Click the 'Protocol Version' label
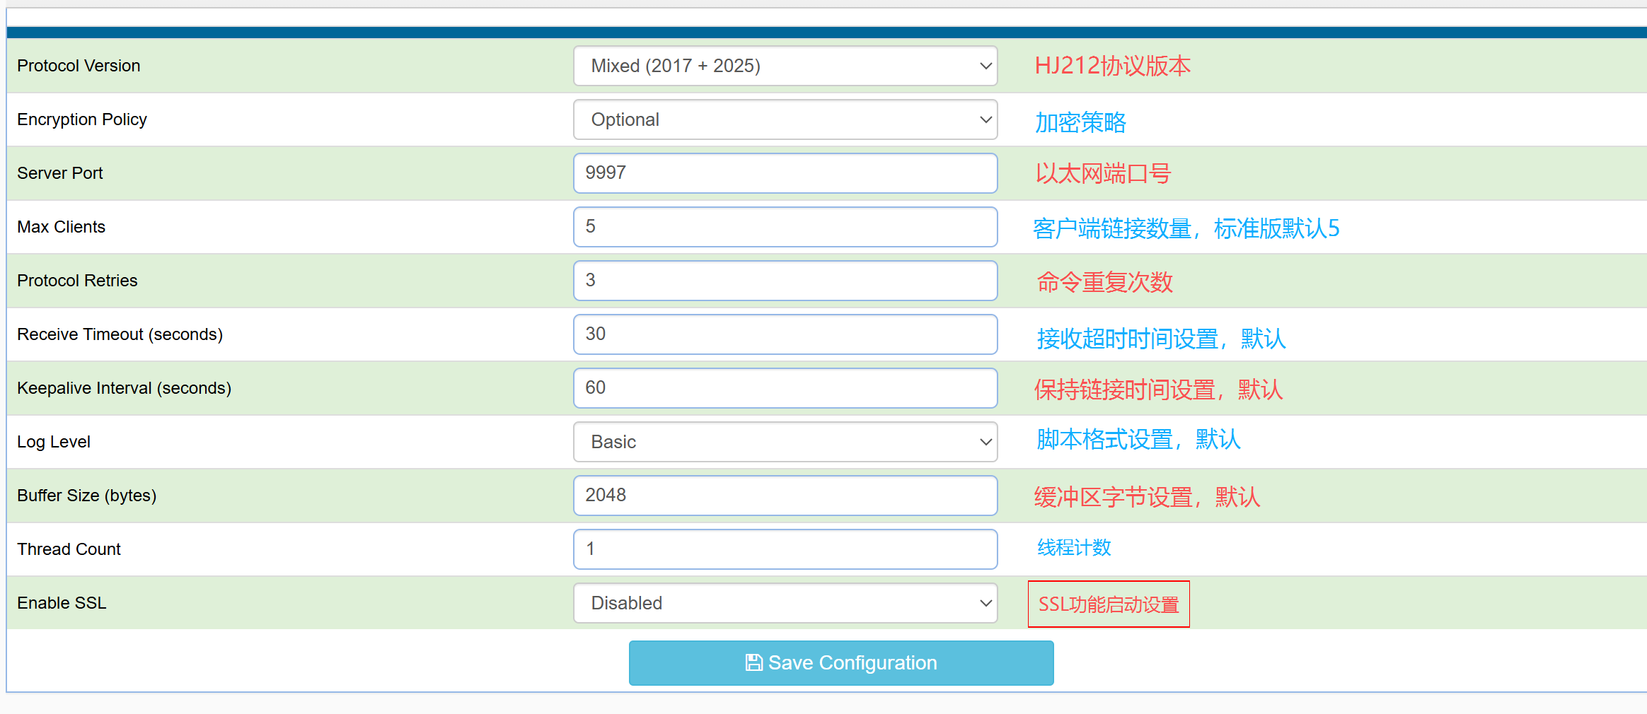Image resolution: width=1647 pixels, height=714 pixels. 79,66
